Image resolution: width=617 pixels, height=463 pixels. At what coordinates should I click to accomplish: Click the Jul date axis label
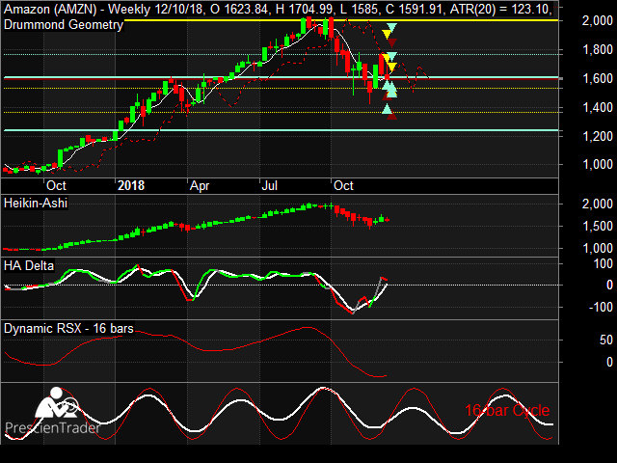pyautogui.click(x=270, y=185)
